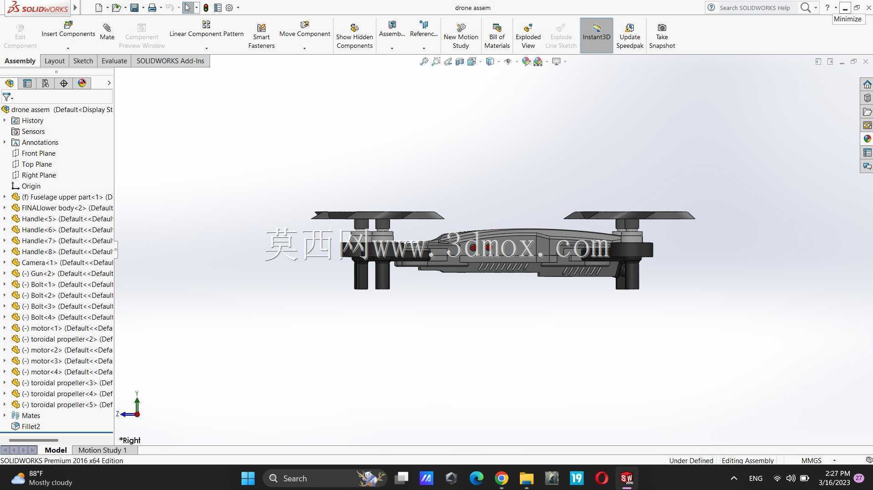Activate Move Component tool
The image size is (873, 490).
[x=305, y=29]
